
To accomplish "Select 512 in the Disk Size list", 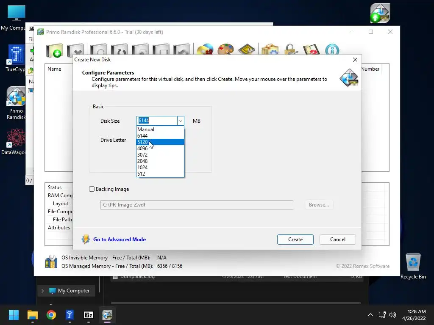I will [x=160, y=174].
